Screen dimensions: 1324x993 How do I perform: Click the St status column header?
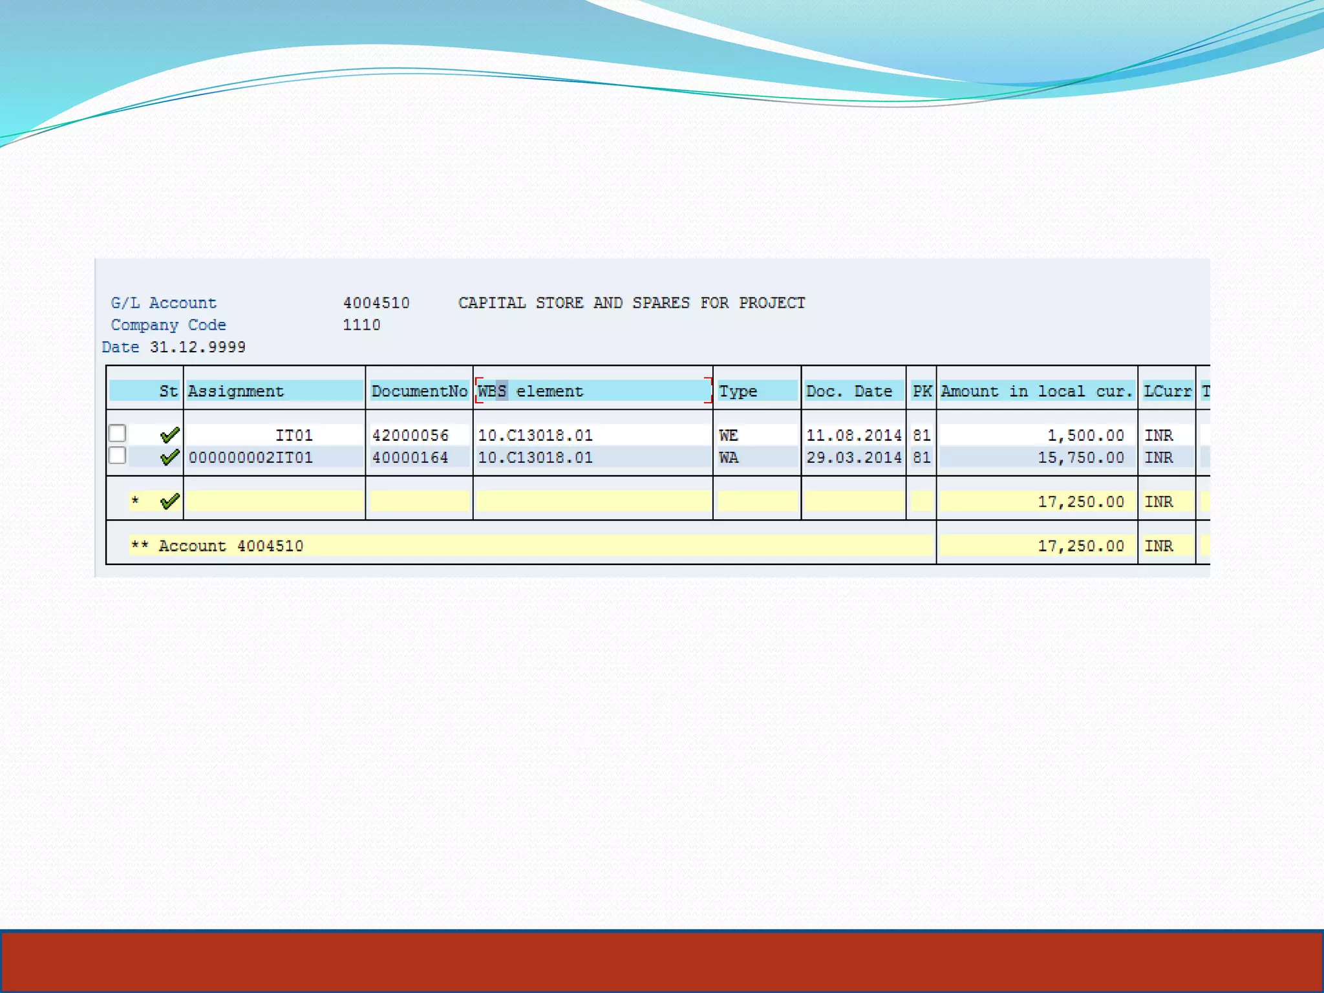pyautogui.click(x=168, y=391)
